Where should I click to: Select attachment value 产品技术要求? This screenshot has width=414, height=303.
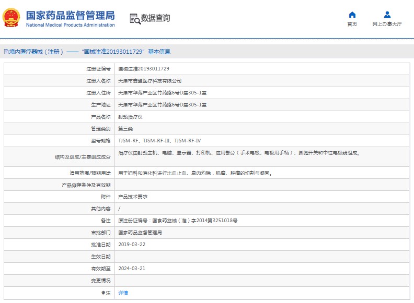coord(133,197)
